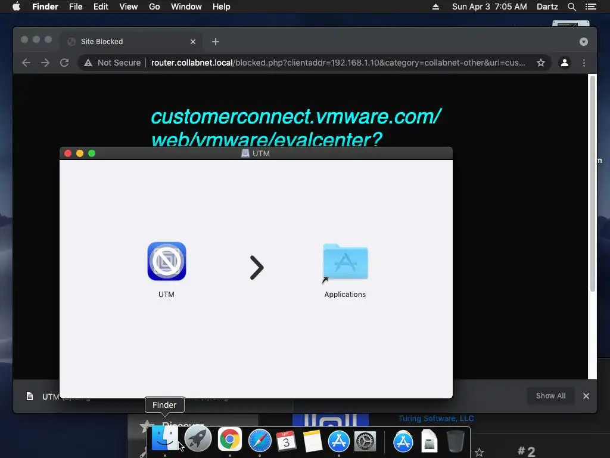The height and width of the screenshot is (458, 610).
Task: Open the Window menu
Action: (186, 7)
